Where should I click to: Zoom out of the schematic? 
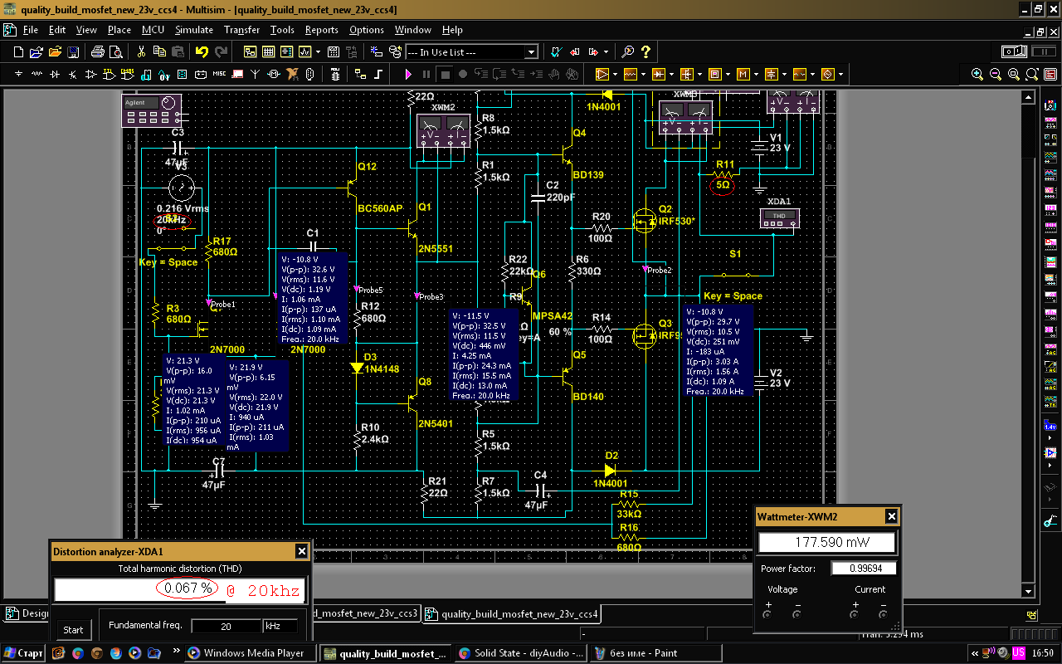click(996, 75)
